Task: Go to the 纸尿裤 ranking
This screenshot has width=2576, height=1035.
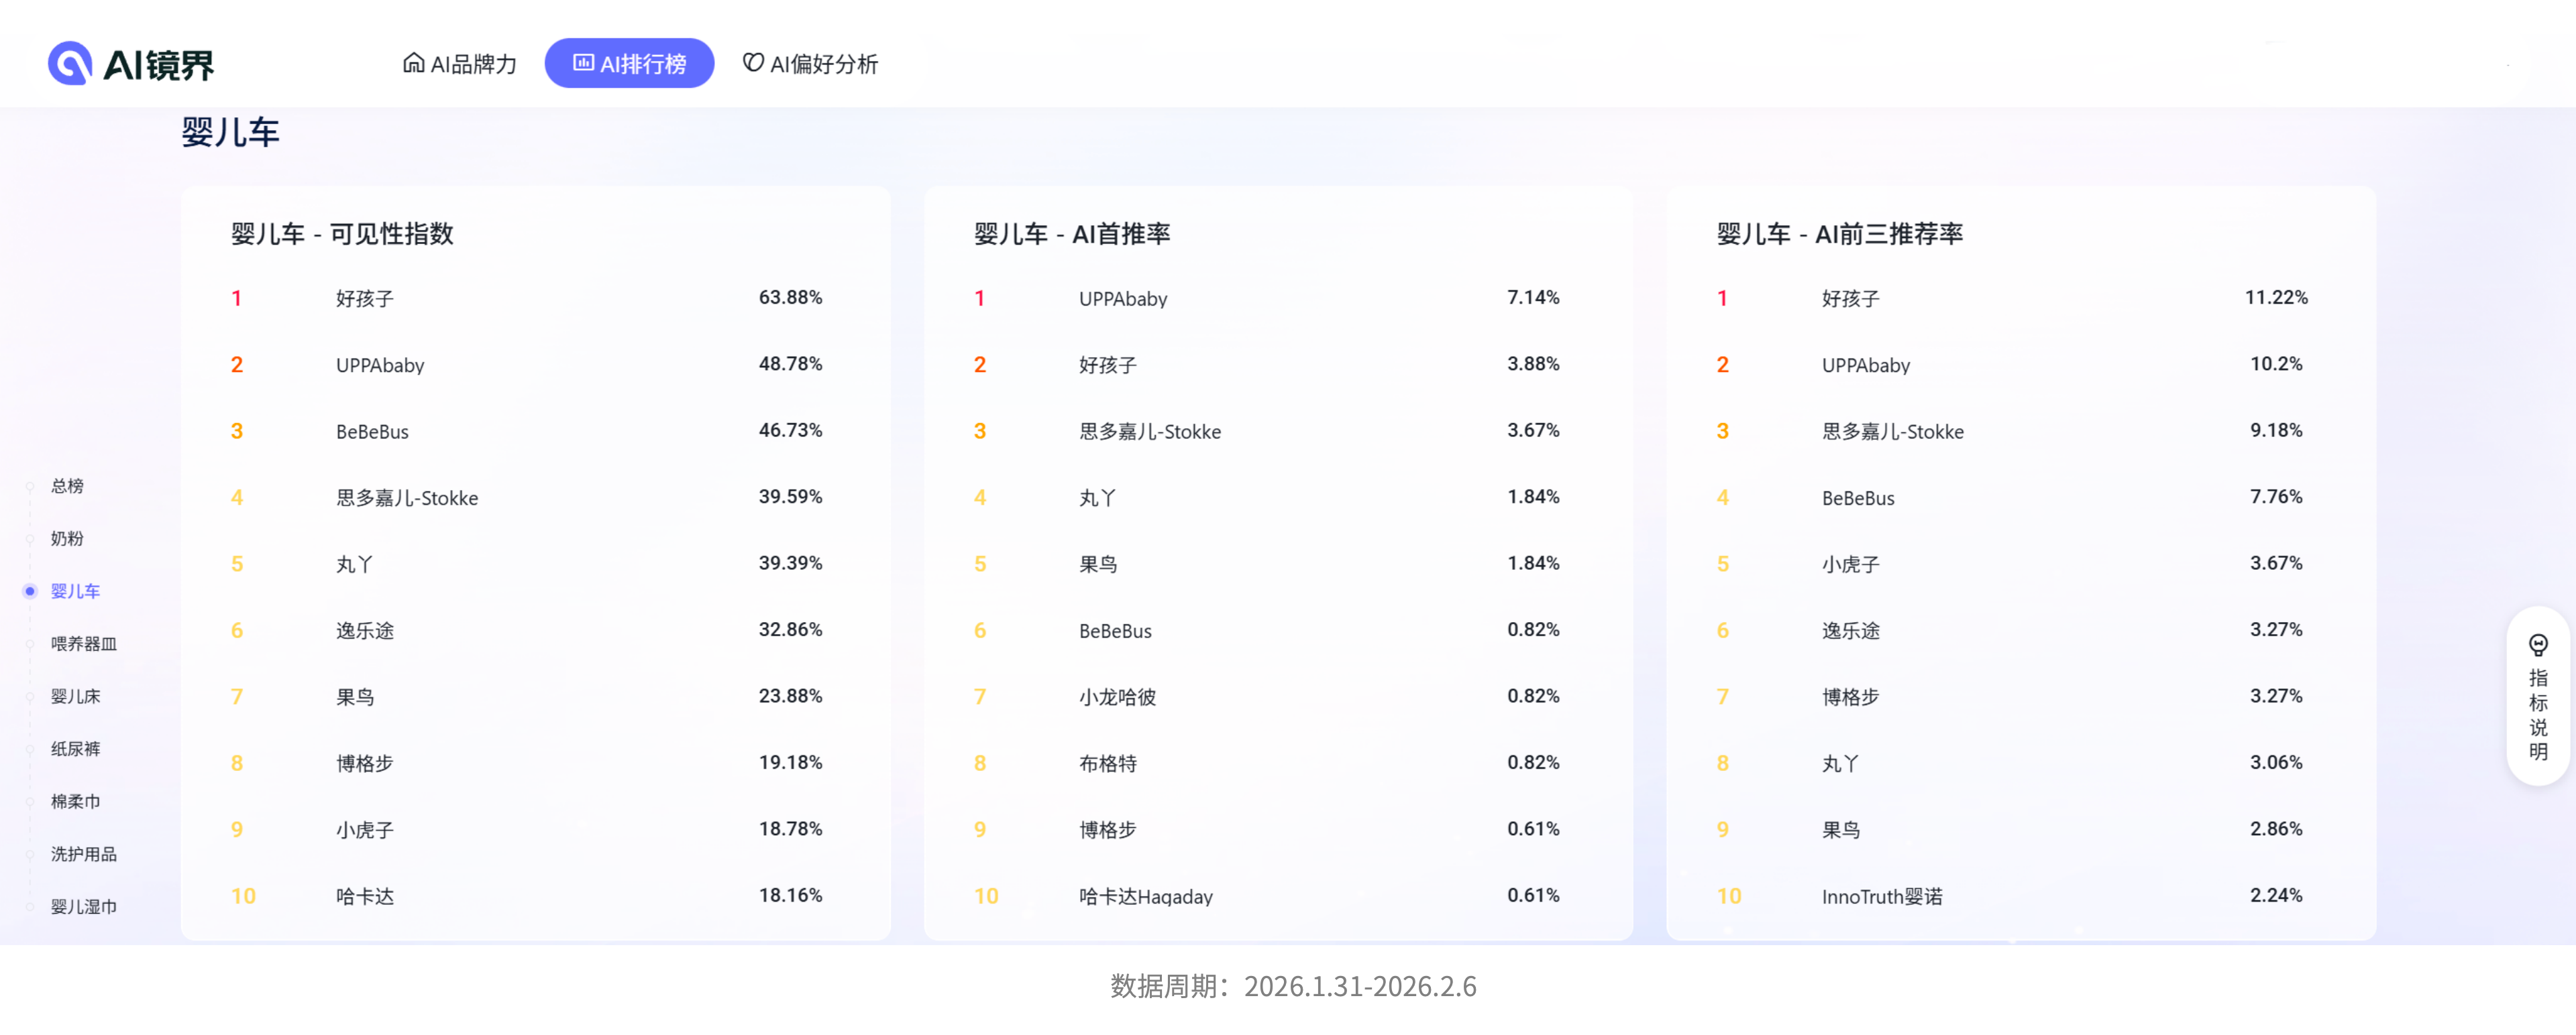Action: (x=75, y=749)
